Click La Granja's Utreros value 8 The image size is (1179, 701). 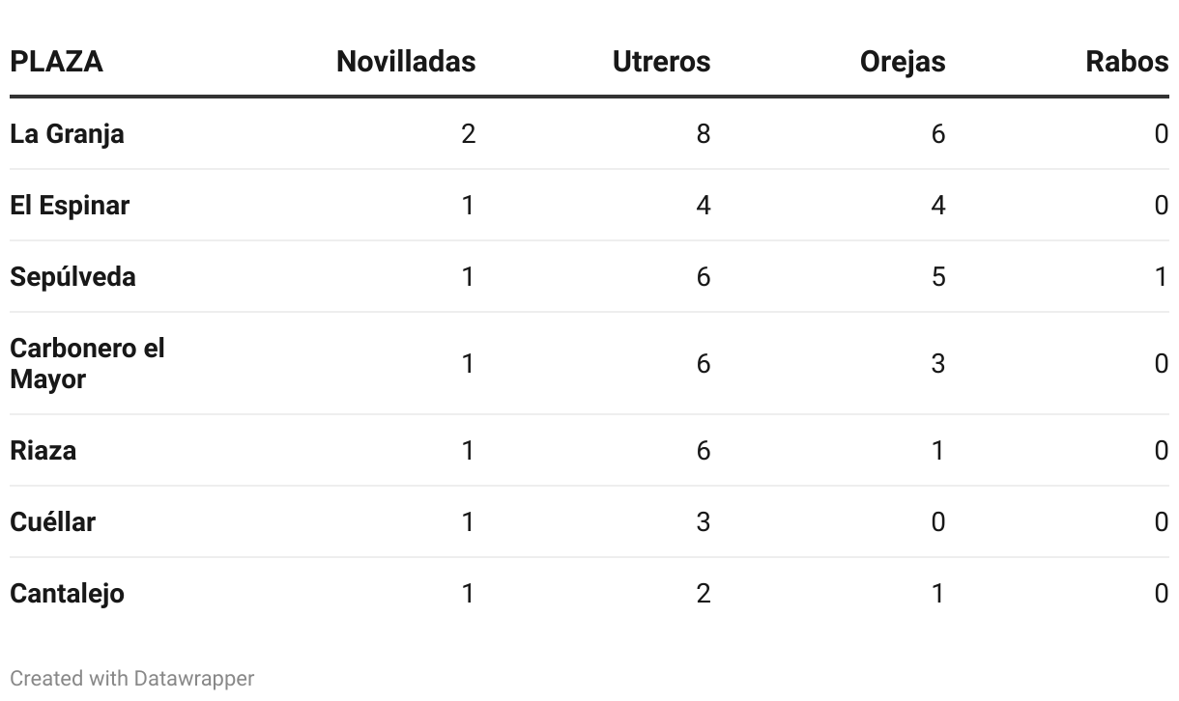pos(703,133)
